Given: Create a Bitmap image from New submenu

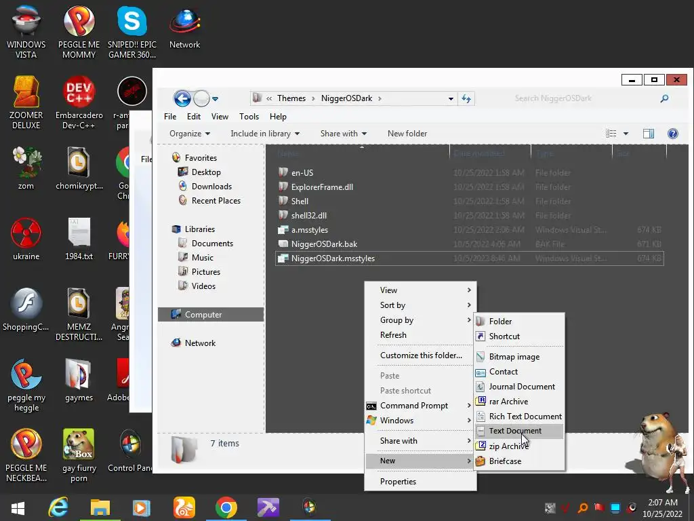Looking at the screenshot, I should coord(519,357).
